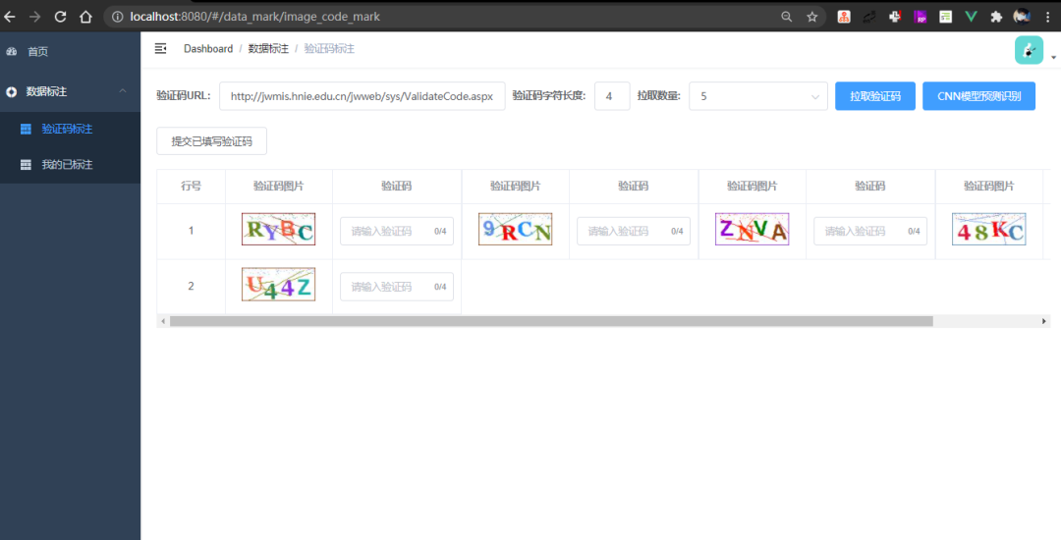This screenshot has width=1061, height=540.
Task: Open the dark bird extension icon
Action: (869, 17)
